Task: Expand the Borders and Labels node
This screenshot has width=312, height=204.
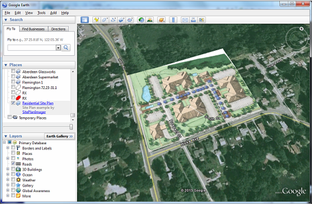Action: point(8,148)
